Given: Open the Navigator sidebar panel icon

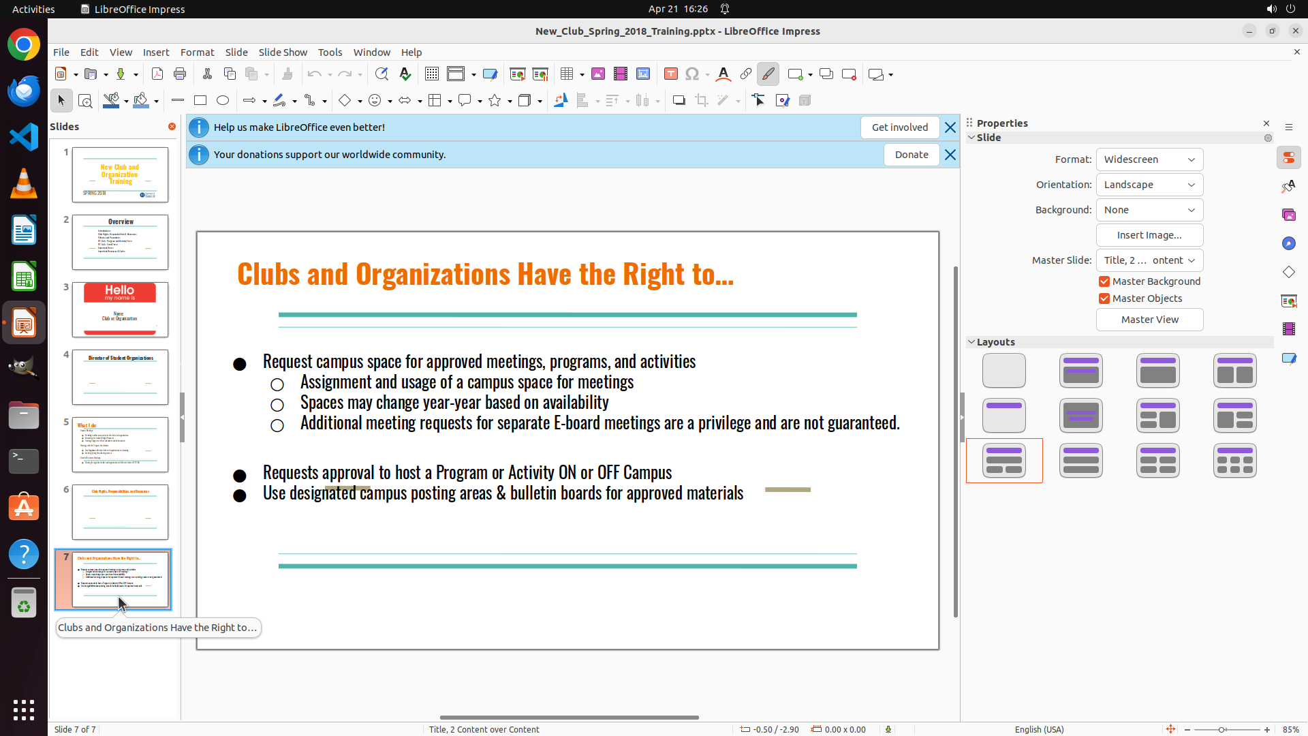Looking at the screenshot, I should [x=1288, y=243].
